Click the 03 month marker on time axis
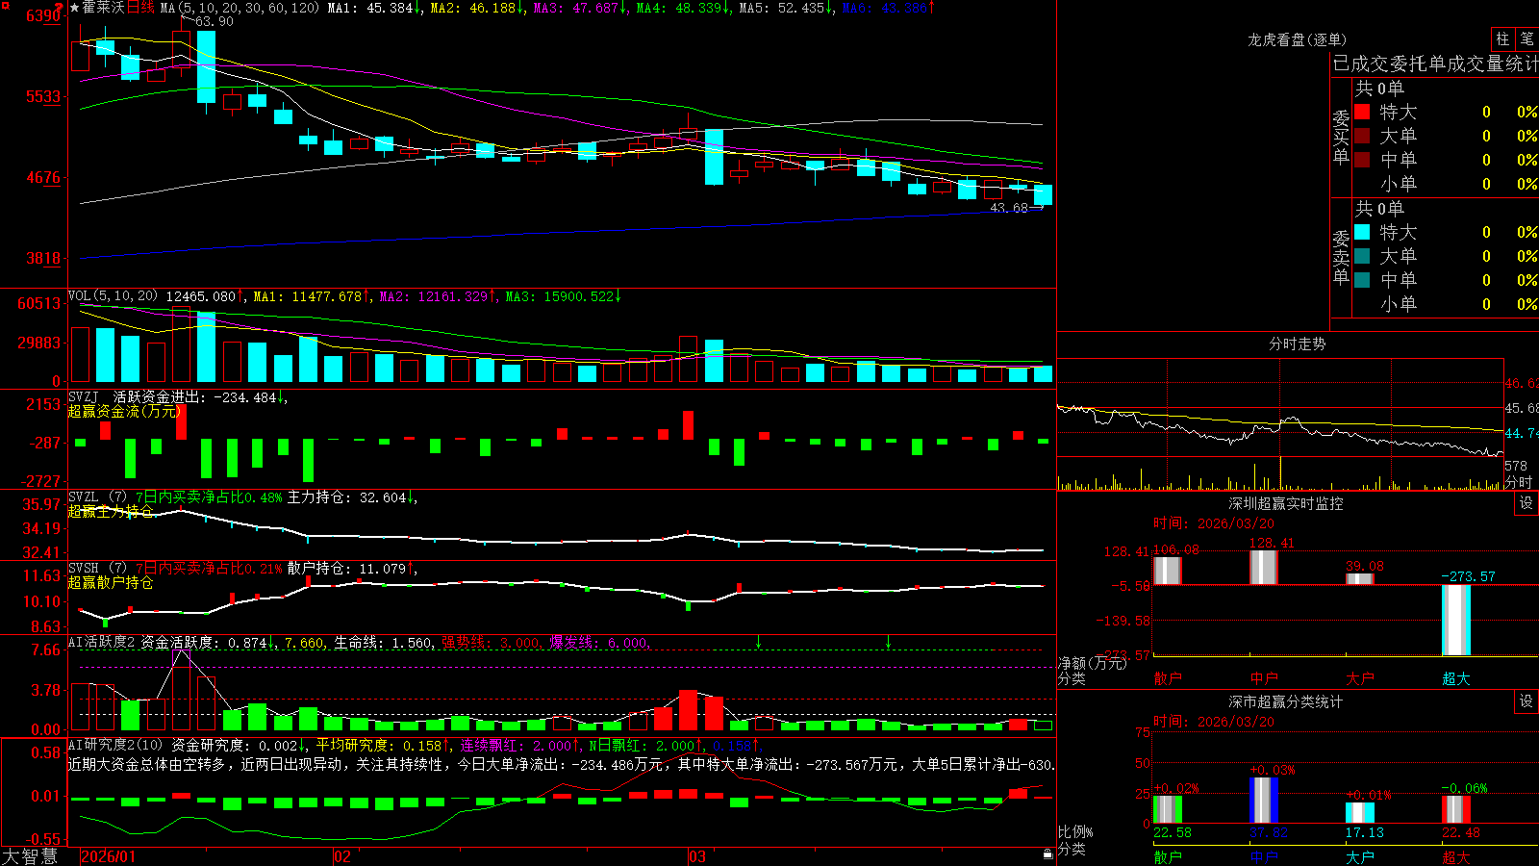Viewport: 1539px width, 866px height. (x=697, y=856)
